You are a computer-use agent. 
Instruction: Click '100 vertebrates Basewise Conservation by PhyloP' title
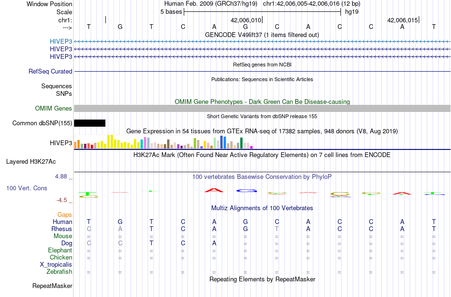pyautogui.click(x=262, y=177)
